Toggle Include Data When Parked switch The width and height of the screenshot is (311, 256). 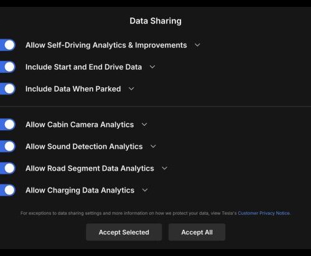pyautogui.click(x=7, y=89)
